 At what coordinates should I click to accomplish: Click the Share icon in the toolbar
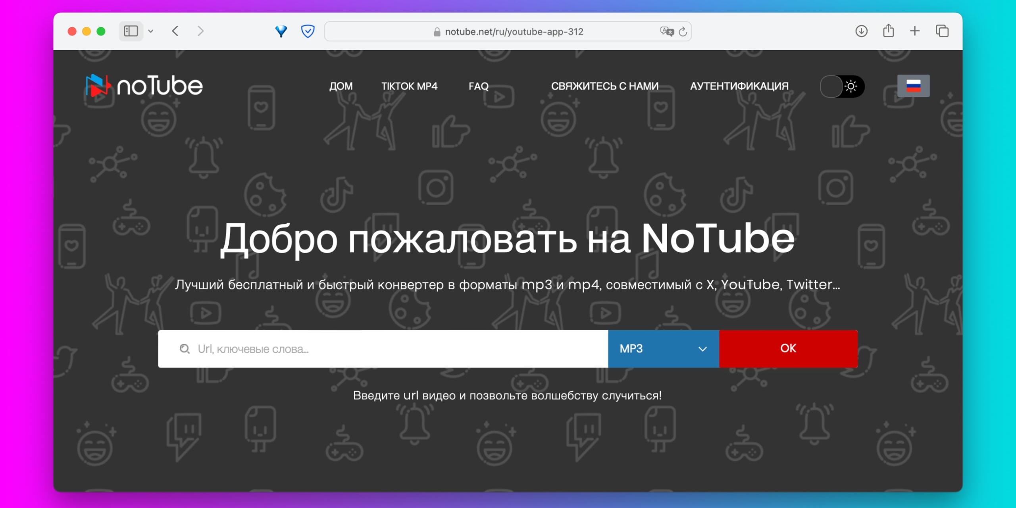tap(888, 31)
